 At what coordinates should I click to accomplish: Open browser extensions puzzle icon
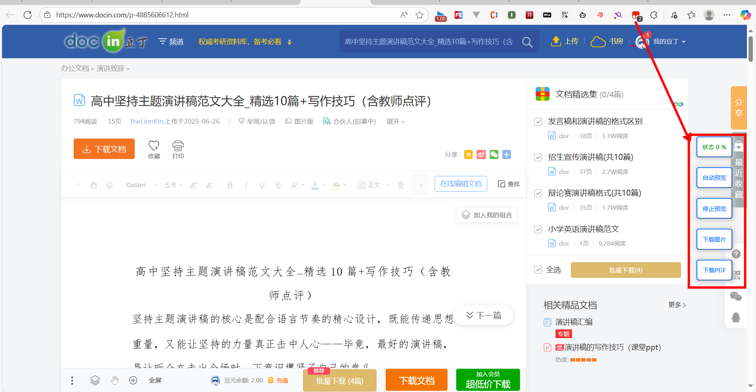click(x=654, y=15)
